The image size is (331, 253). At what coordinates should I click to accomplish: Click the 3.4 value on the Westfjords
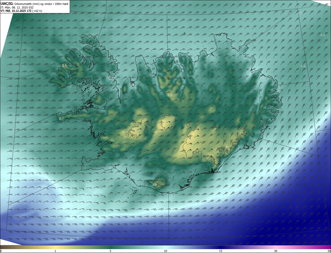pos(64,66)
